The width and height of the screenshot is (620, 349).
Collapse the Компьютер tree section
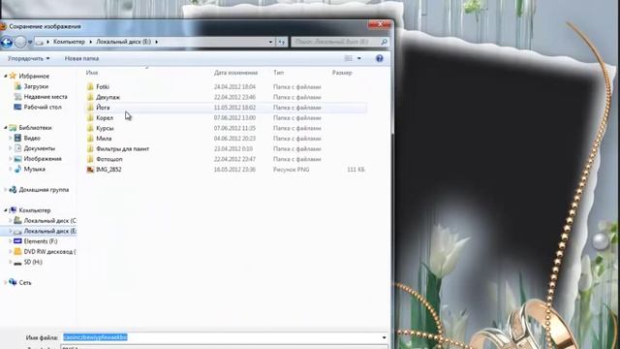6,210
